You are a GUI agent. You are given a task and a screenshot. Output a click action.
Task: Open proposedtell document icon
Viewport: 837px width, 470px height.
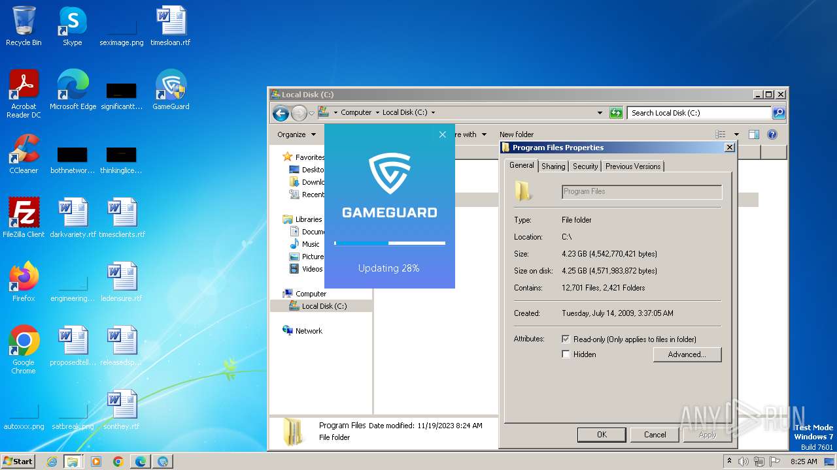tap(73, 346)
